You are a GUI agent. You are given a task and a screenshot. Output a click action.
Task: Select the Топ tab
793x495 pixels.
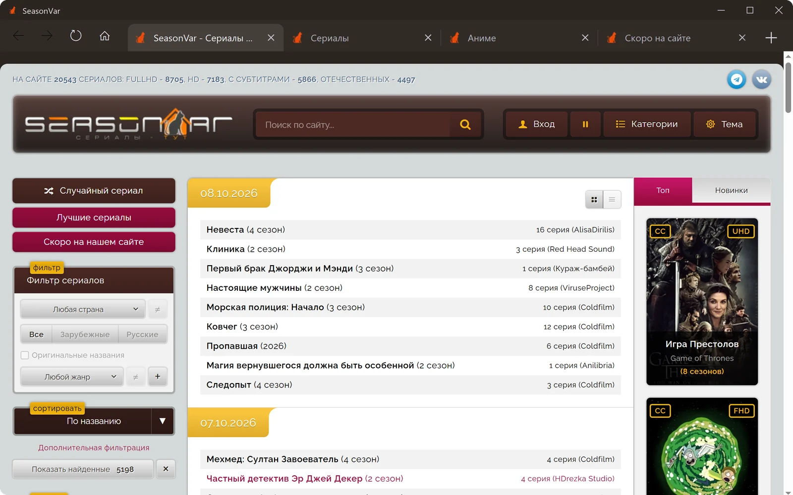pos(663,190)
